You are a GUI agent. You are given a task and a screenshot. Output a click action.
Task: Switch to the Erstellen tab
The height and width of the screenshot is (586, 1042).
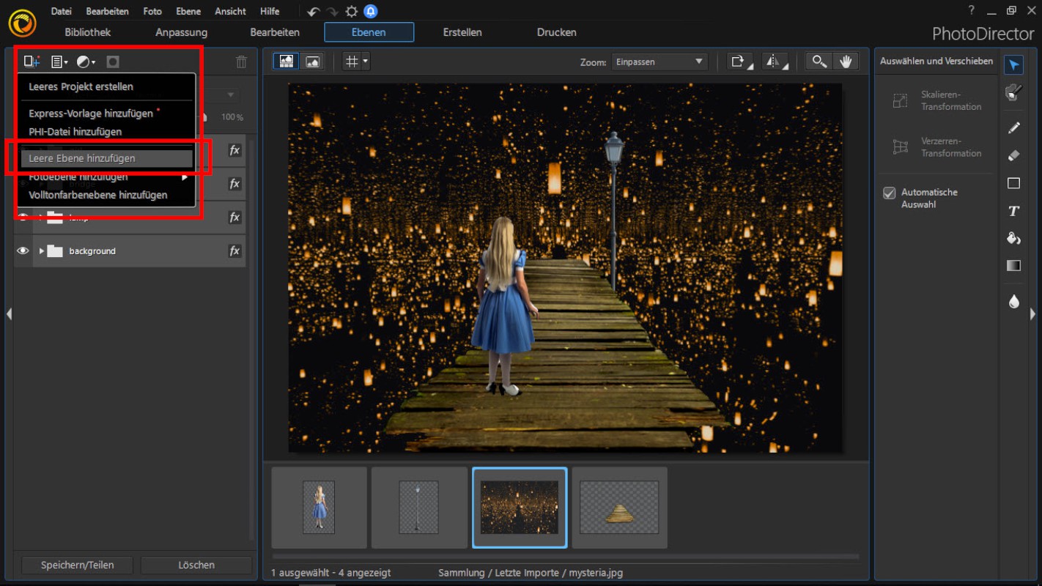pos(462,32)
